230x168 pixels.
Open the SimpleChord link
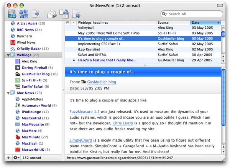[80, 140]
